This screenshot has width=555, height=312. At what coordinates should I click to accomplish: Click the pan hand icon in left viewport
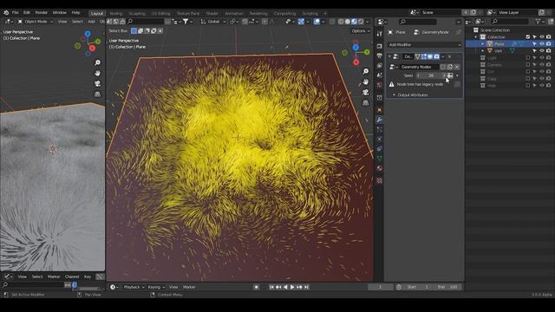(97, 73)
